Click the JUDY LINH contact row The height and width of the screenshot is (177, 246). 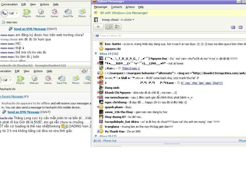tap(170, 63)
